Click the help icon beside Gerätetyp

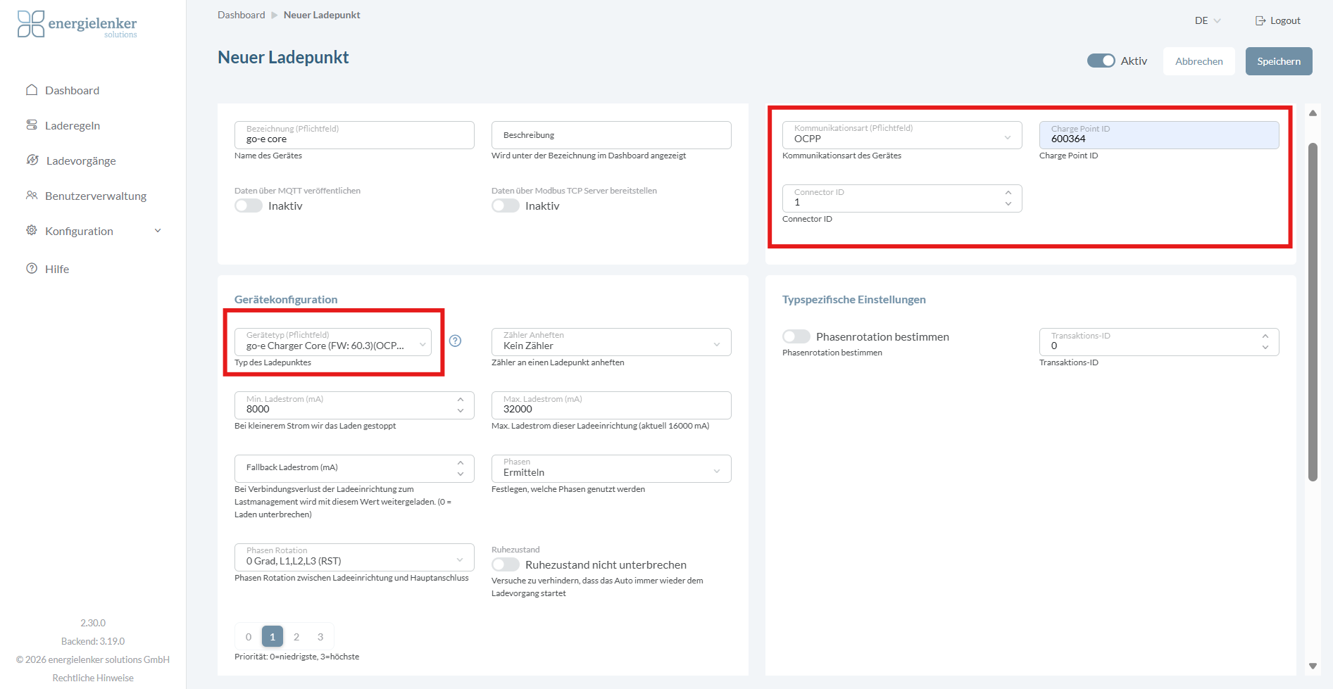pos(456,341)
